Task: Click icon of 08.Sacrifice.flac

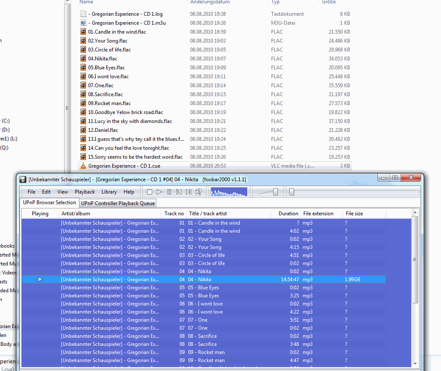Action: point(83,94)
